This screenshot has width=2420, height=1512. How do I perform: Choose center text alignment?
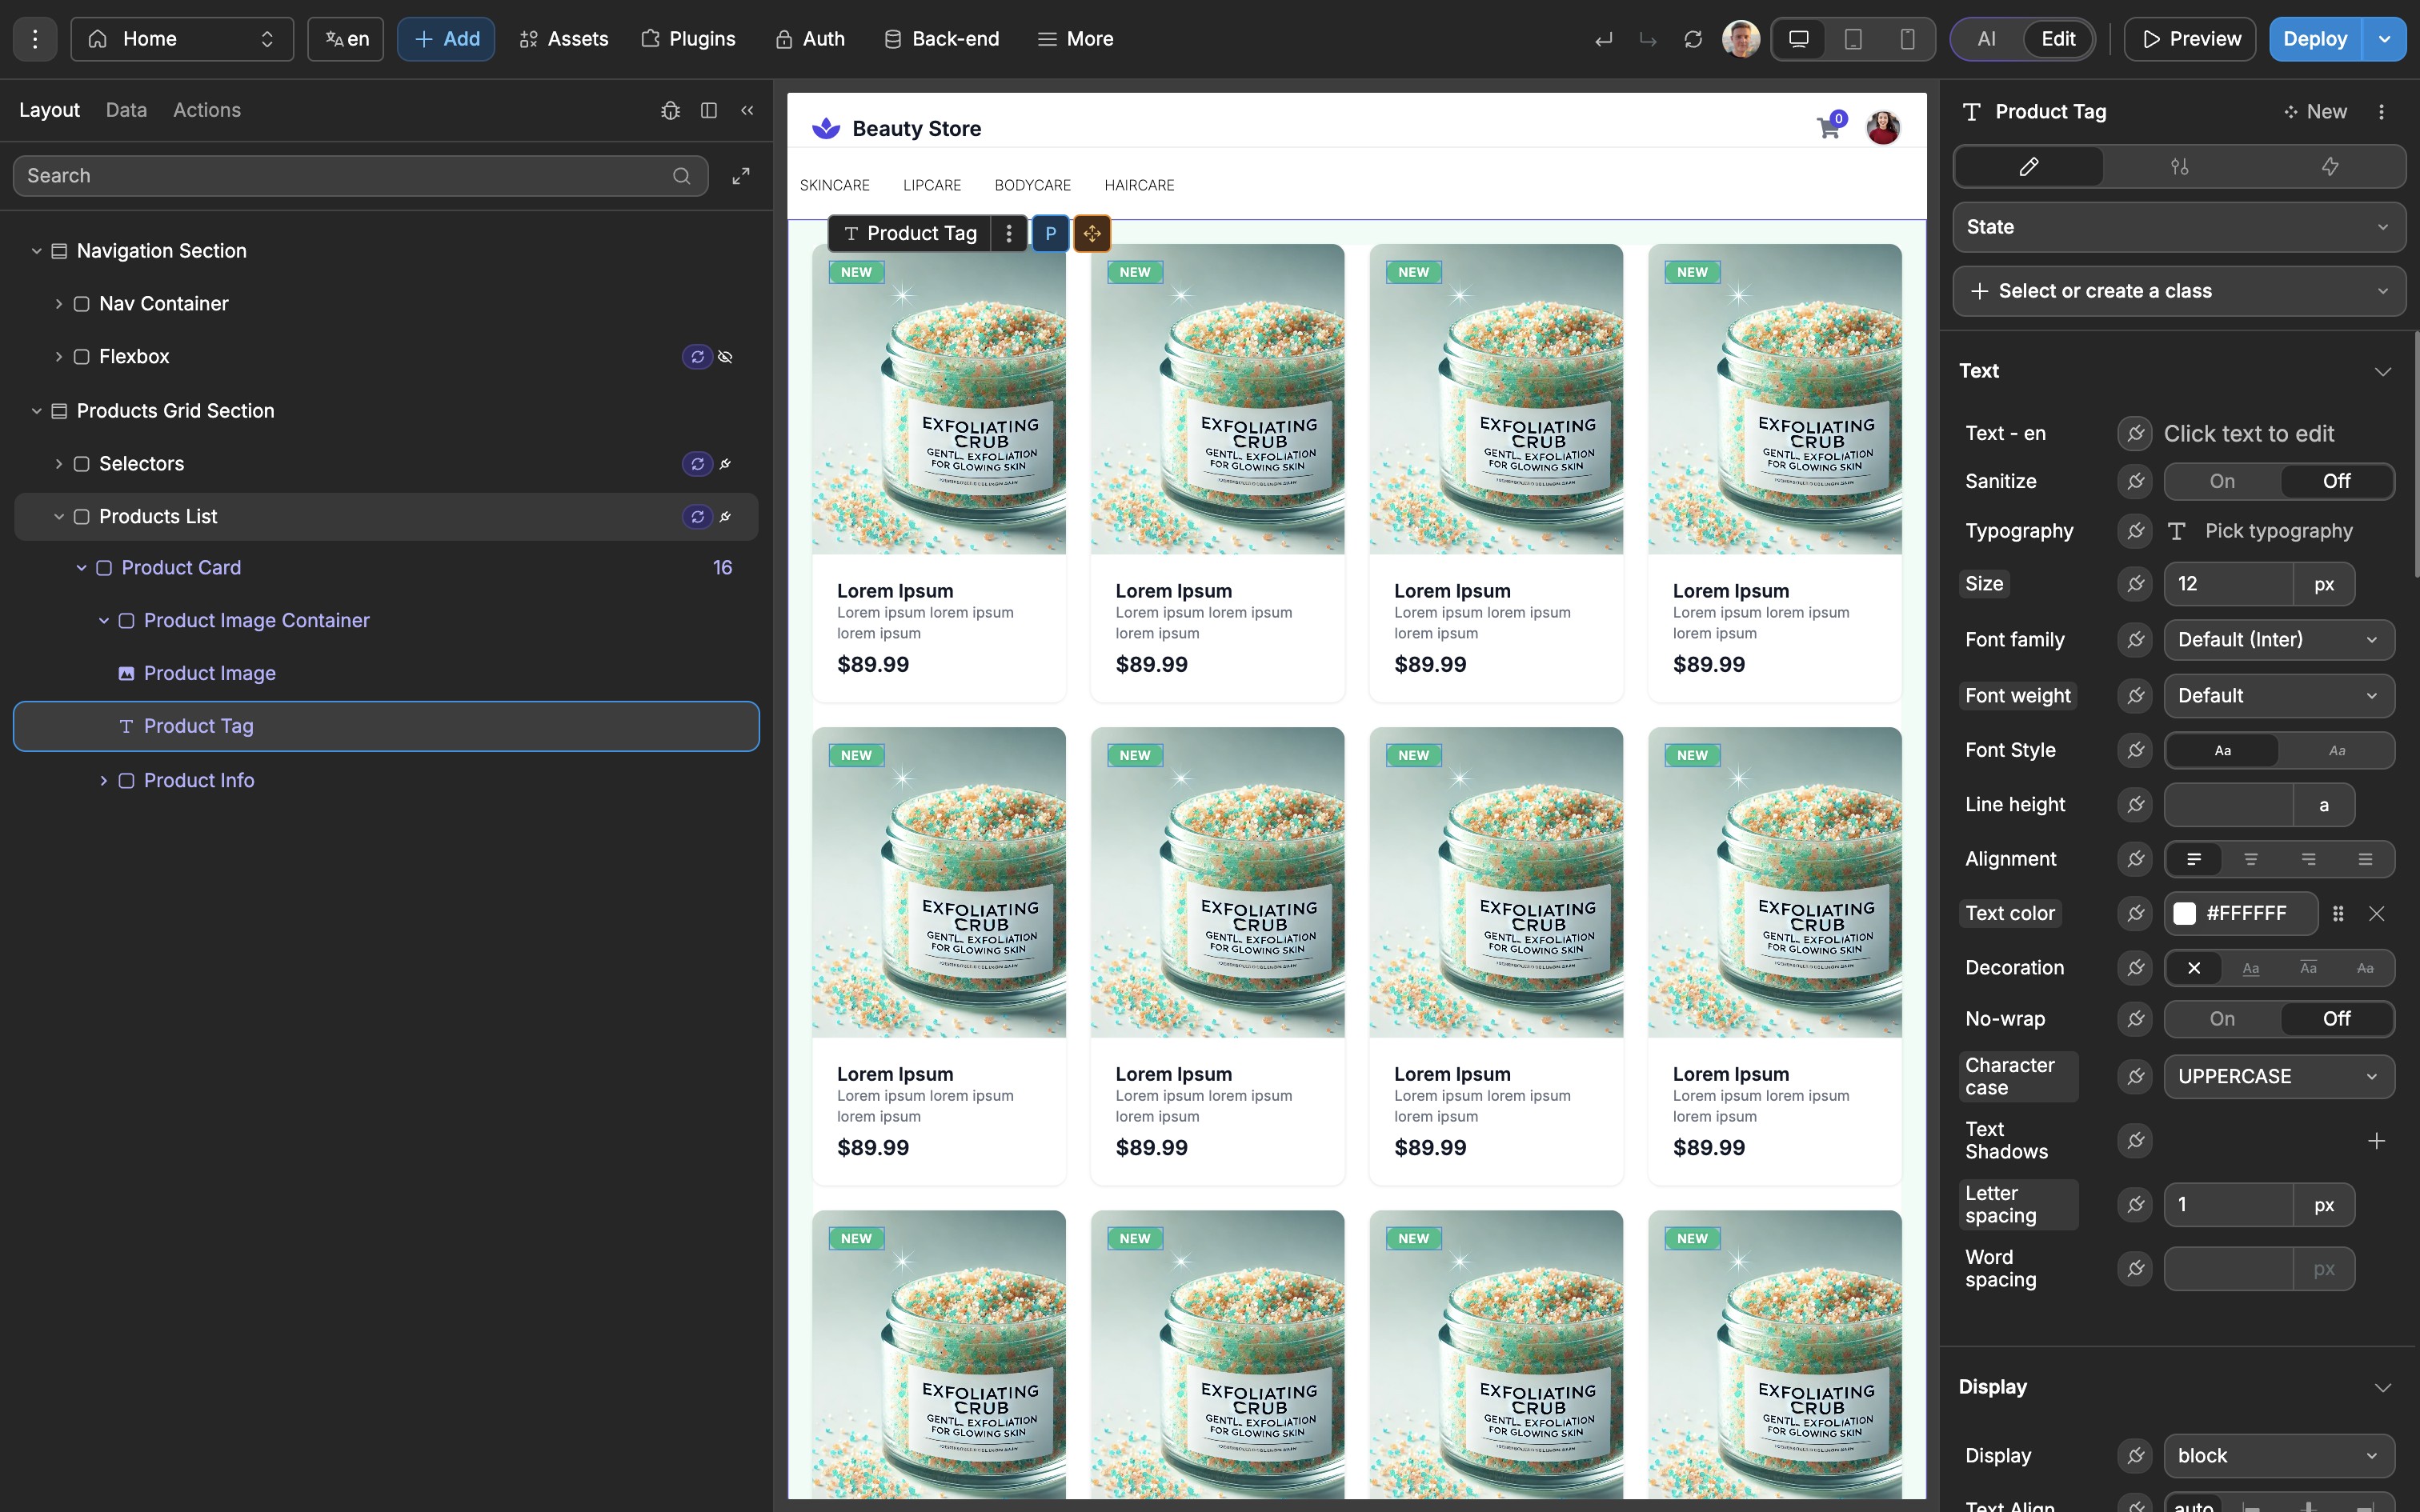pyautogui.click(x=2251, y=859)
